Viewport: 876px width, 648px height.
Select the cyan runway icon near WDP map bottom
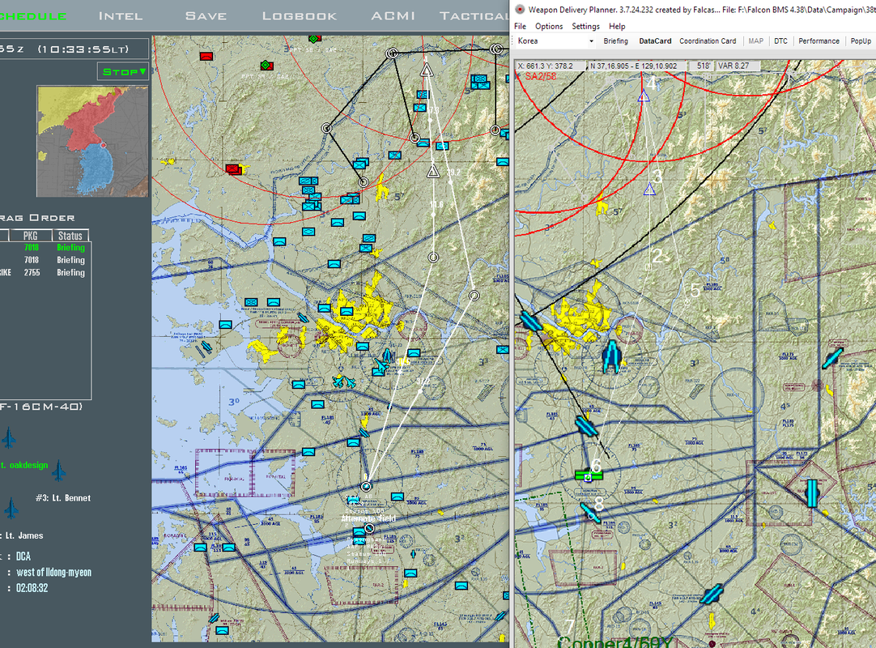pyautogui.click(x=712, y=595)
